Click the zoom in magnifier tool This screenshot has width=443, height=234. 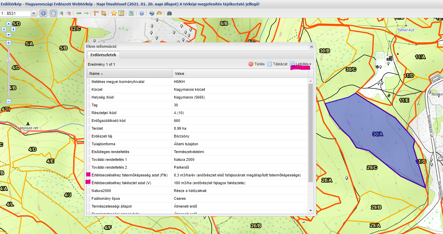point(61,13)
